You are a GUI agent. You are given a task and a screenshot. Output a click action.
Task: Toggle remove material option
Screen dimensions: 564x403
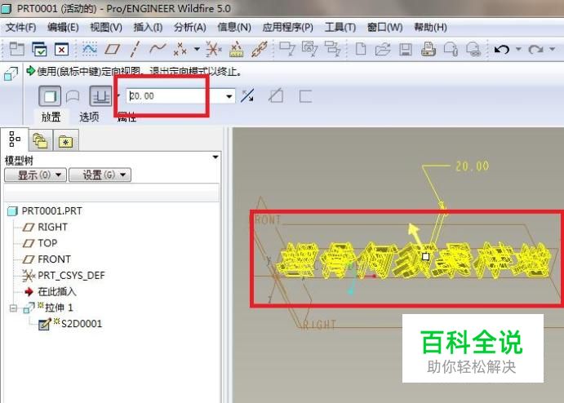click(276, 96)
